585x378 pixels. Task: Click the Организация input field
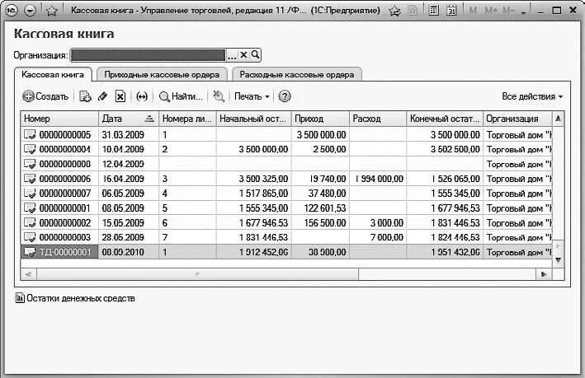click(149, 55)
